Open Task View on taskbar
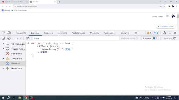The height and width of the screenshot is (100, 179). (x=14, y=98)
